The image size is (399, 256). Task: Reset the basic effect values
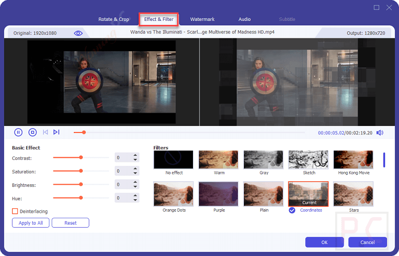(70, 223)
